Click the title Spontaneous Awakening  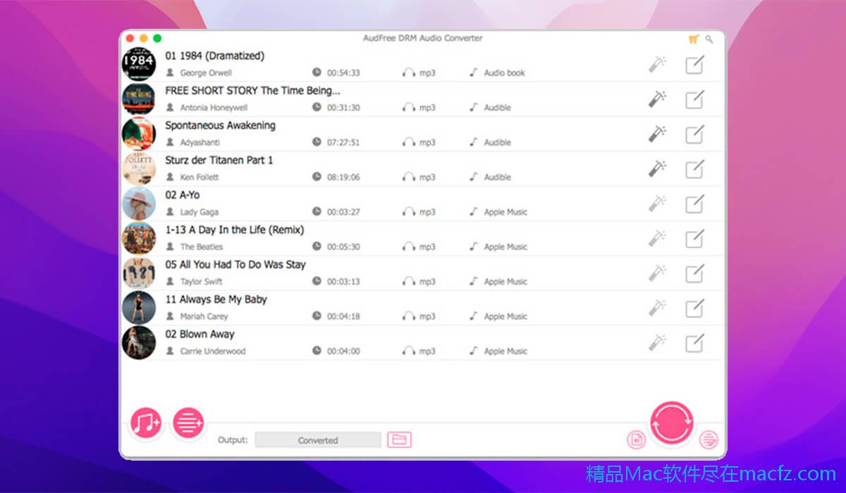tap(220, 125)
